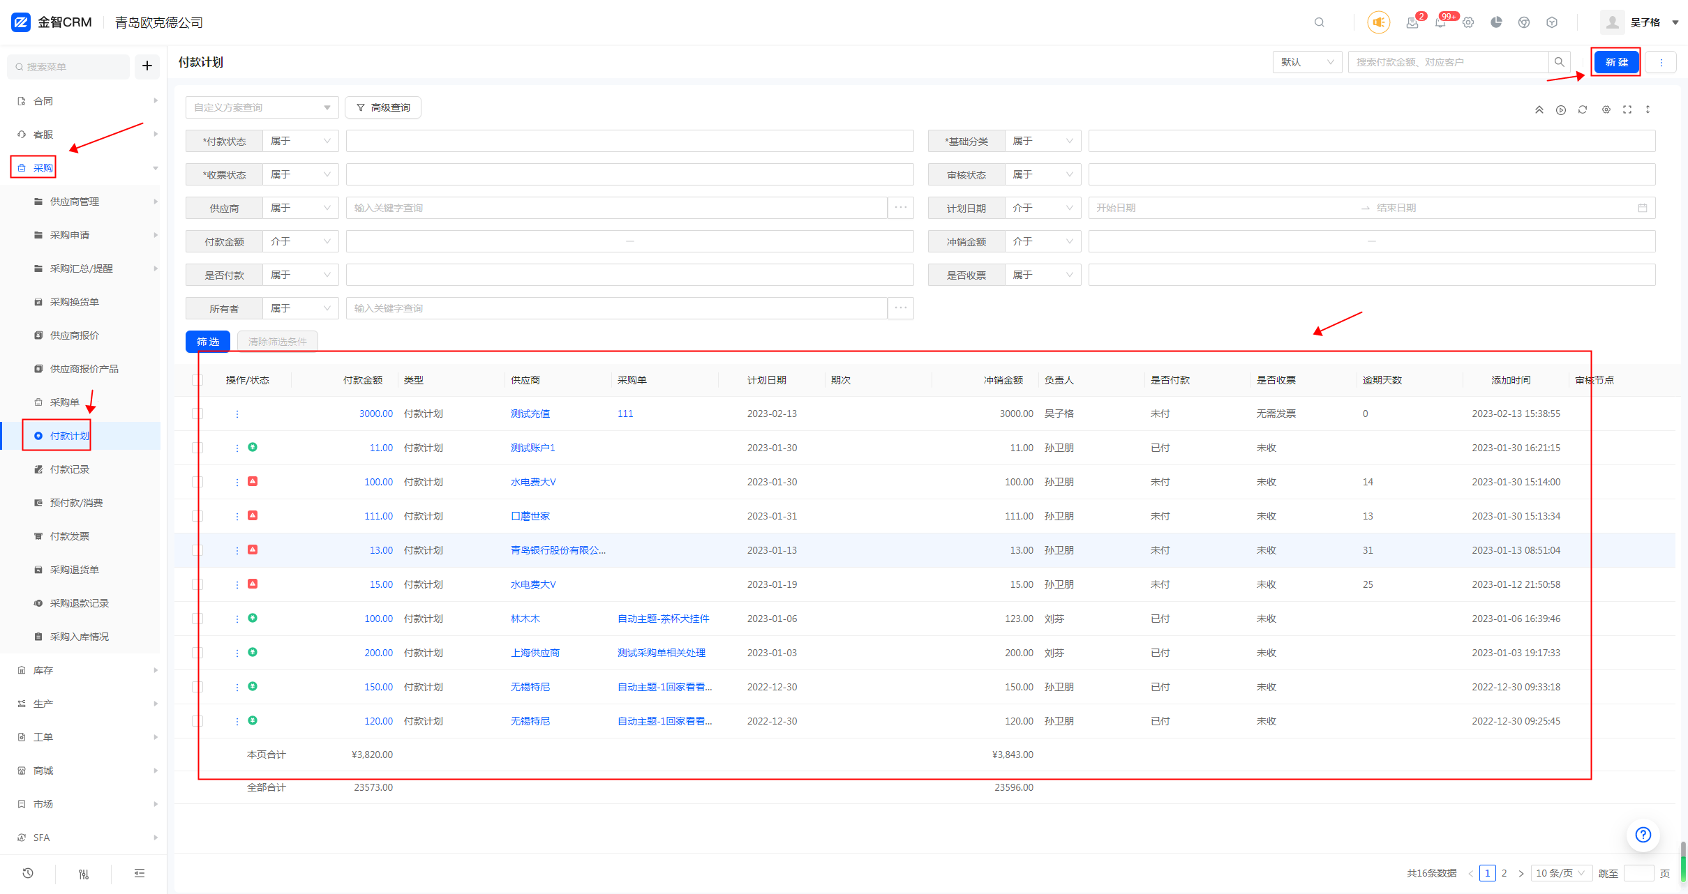Screen dimensions: 1688x894
Task: Check the 100.00 水电费大V row
Action: (x=197, y=483)
